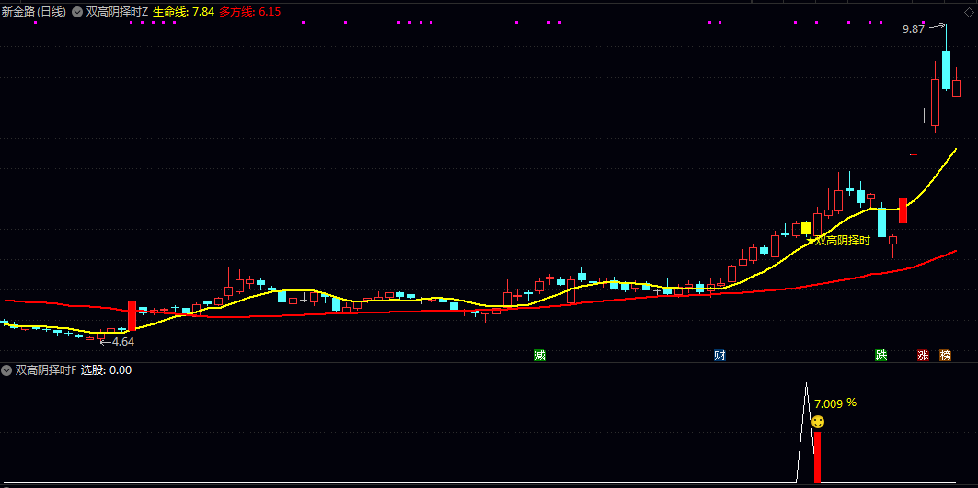This screenshot has width=978, height=488.
Task: Click the orange 榜 ranking marker icon
Action: [x=945, y=356]
